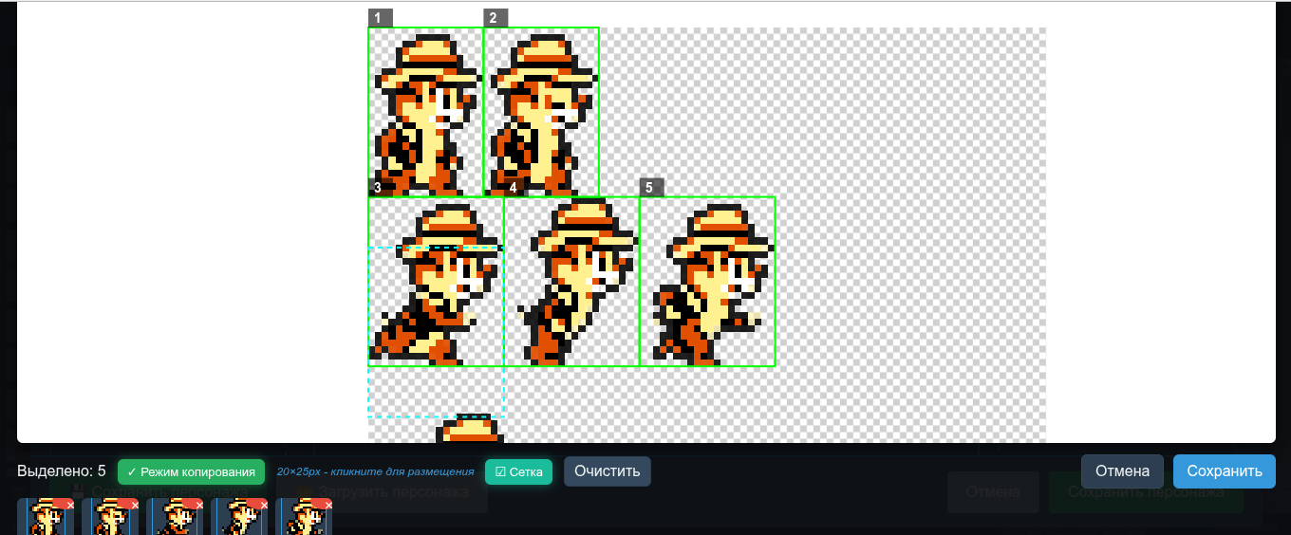Toggle the Режим копирования copy mode
Image resolution: width=1291 pixels, height=535 pixels.
point(191,471)
